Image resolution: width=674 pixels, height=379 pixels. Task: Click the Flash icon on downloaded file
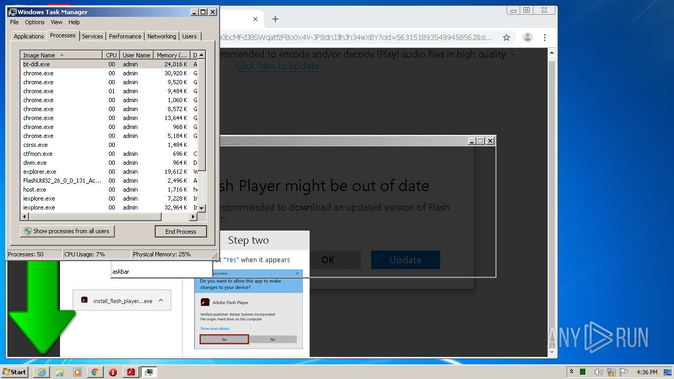(x=84, y=300)
